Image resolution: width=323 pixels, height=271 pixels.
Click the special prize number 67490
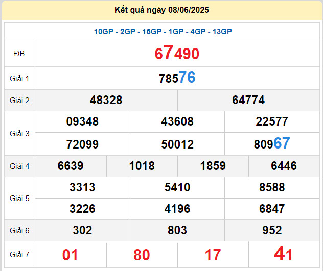pyautogui.click(x=177, y=53)
